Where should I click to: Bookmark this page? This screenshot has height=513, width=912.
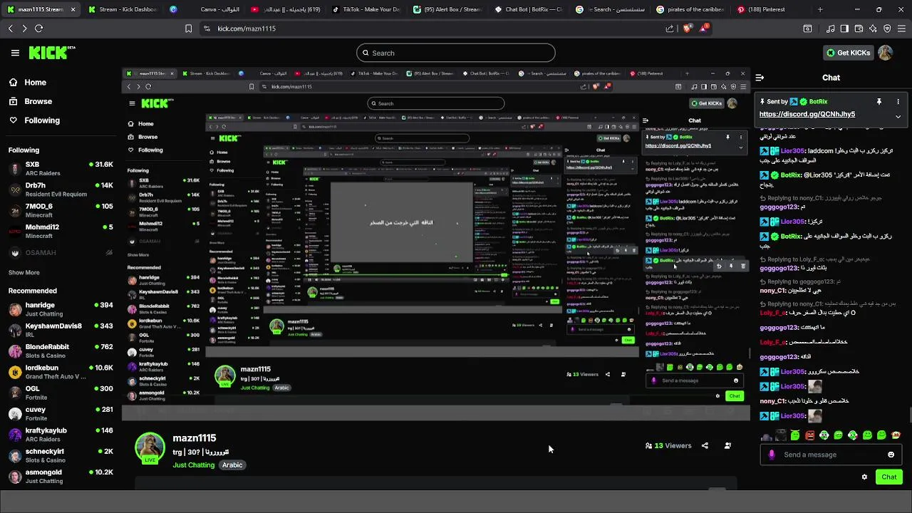pos(188,28)
